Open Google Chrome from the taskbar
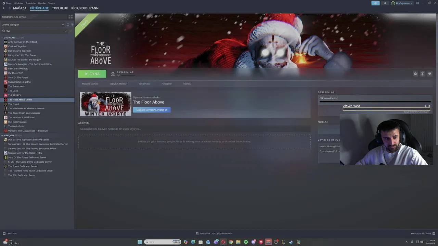The height and width of the screenshot is (246, 438). click(231, 242)
